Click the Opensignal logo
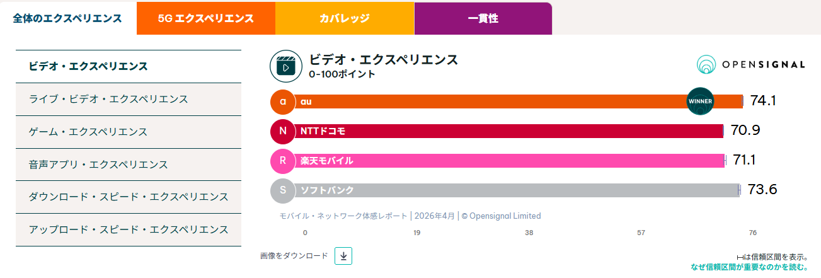The height and width of the screenshot is (278, 821). (x=751, y=64)
